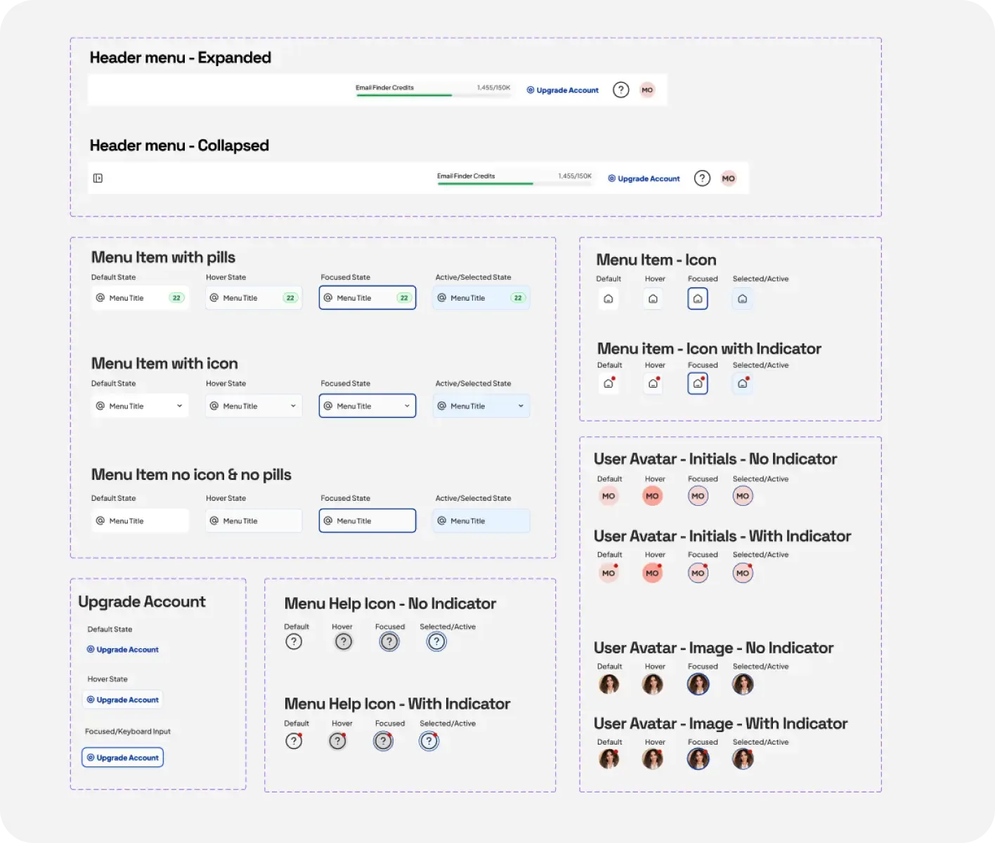Select Default State menu item with pills

click(140, 298)
